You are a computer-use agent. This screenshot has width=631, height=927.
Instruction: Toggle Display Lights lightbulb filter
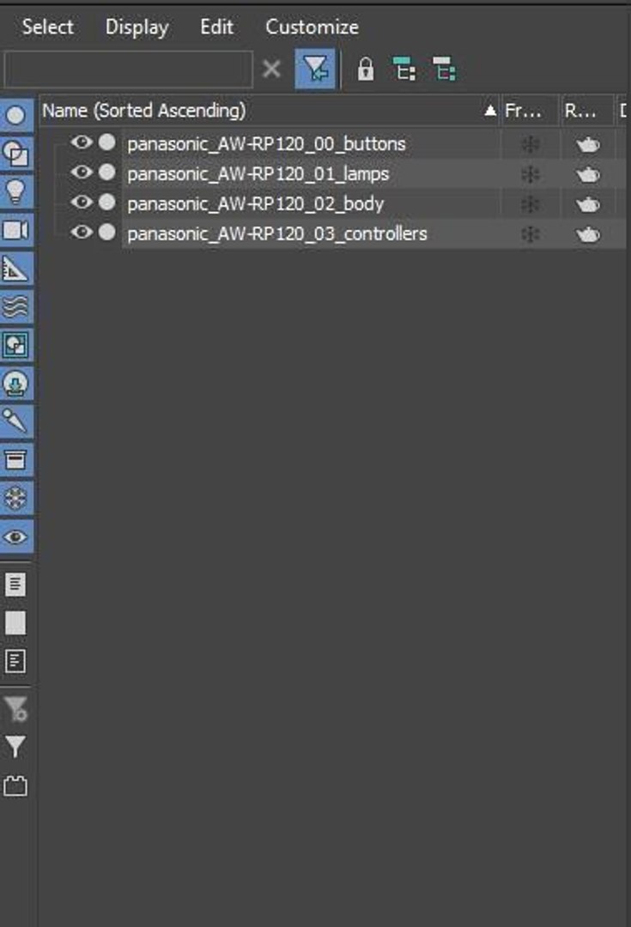click(15, 191)
